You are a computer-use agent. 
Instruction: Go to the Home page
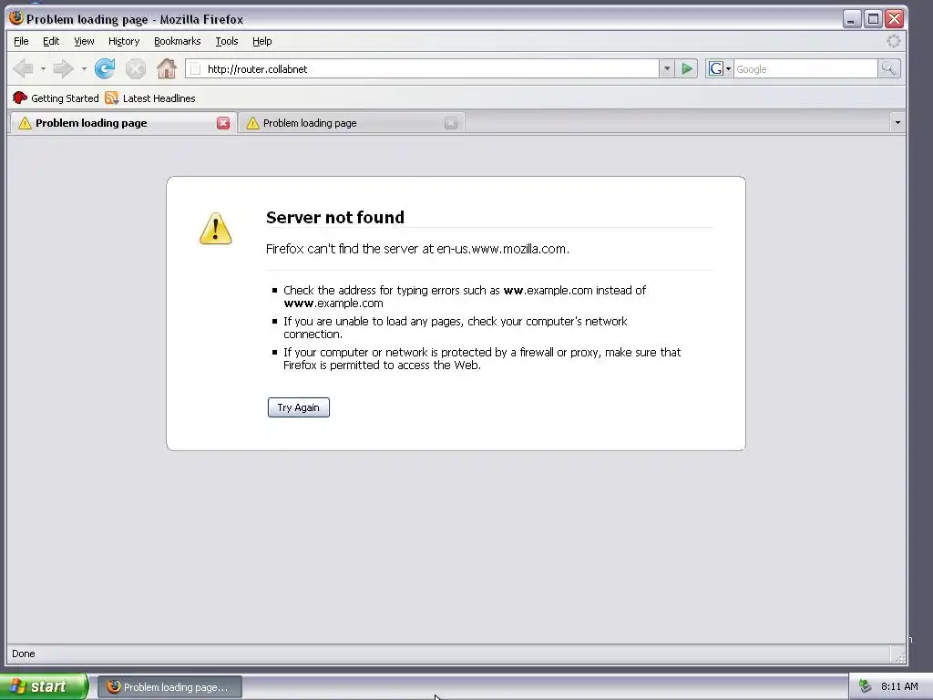(167, 68)
